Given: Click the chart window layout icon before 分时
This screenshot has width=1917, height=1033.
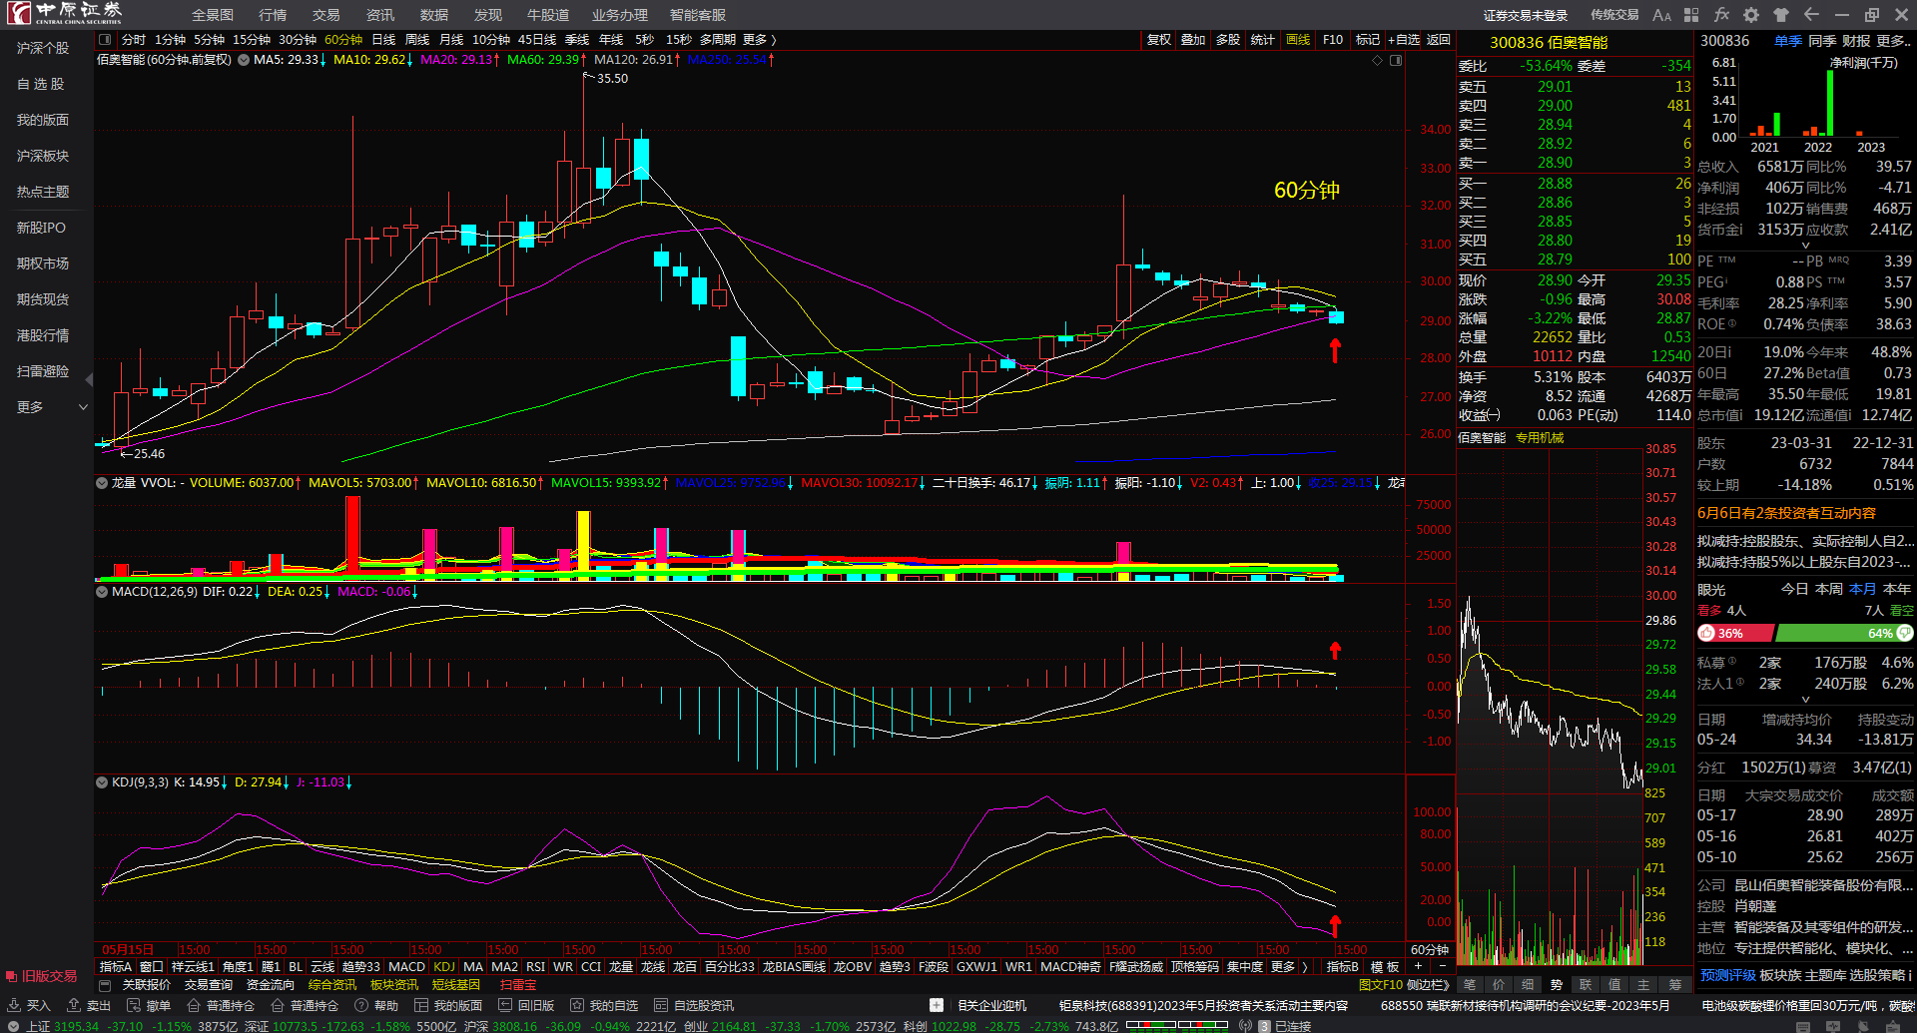Looking at the screenshot, I should (105, 40).
